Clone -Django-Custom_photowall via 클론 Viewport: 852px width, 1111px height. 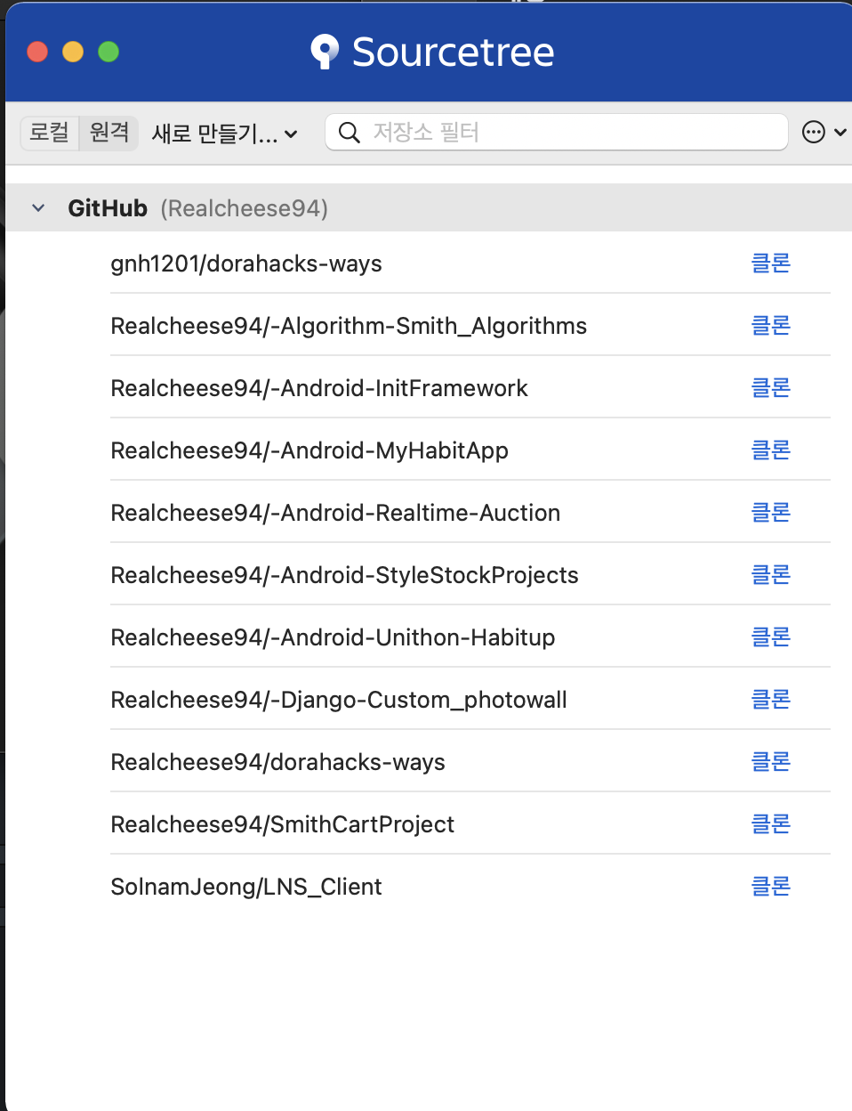pos(771,700)
